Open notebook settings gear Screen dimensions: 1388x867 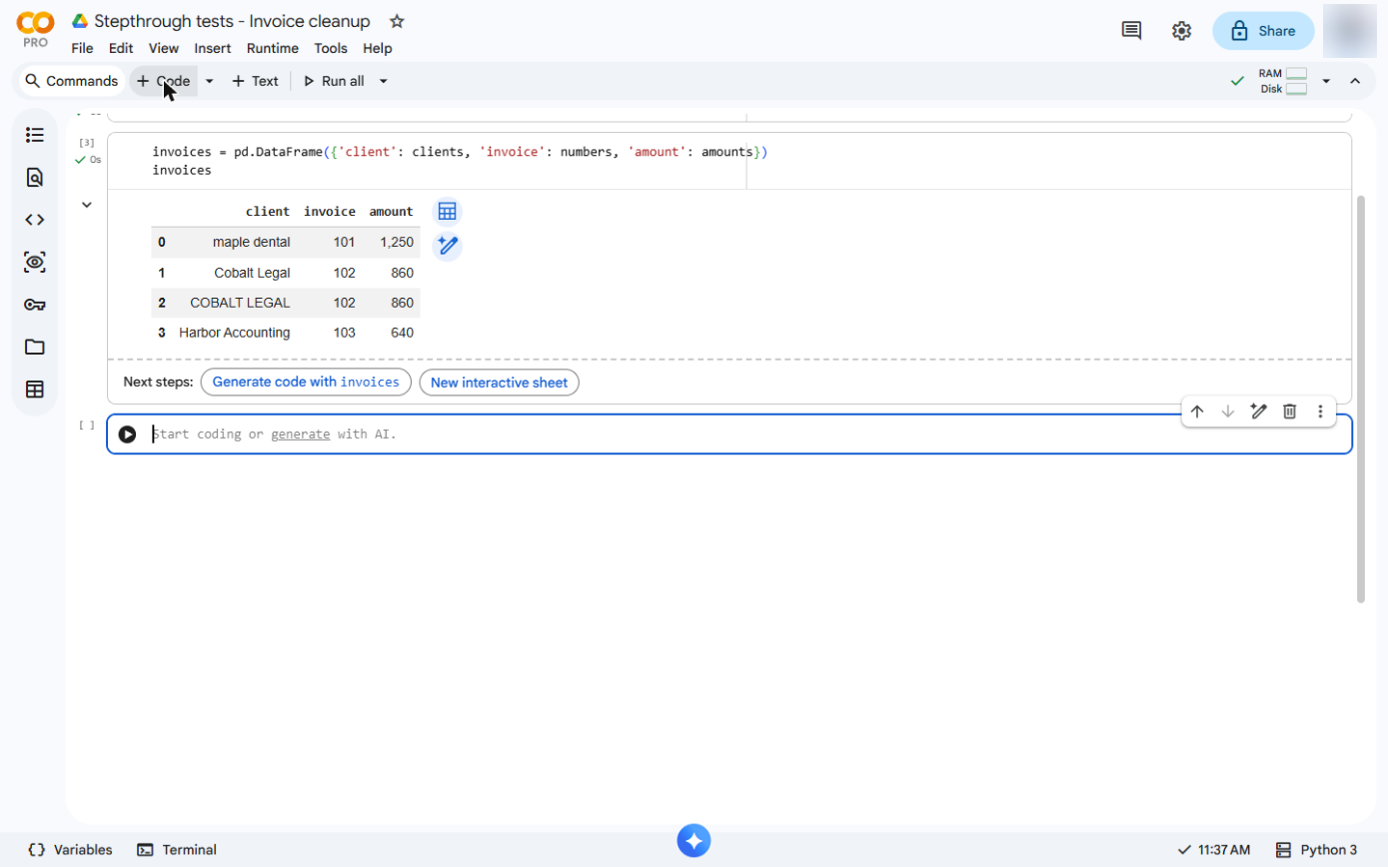point(1181,31)
